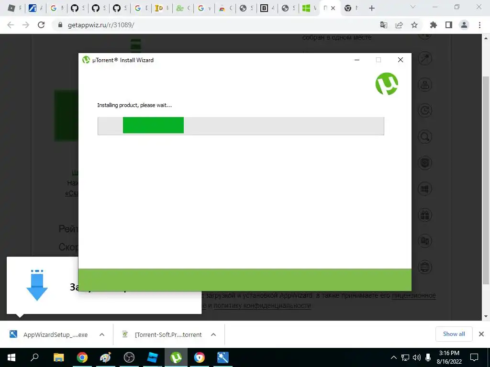Image resolution: width=490 pixels, height=367 pixels.
Task: Click the robot-face sidebar icon on webpage
Action: tap(425, 85)
